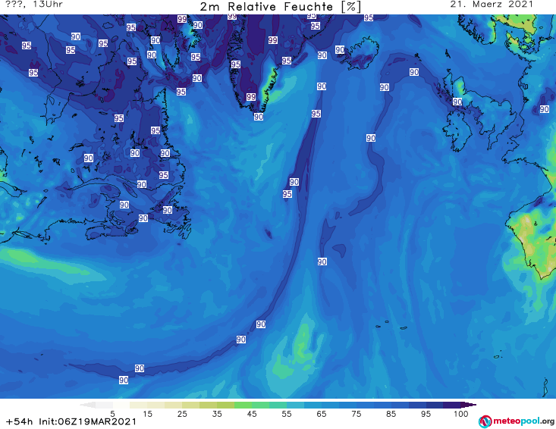The width and height of the screenshot is (556, 429).
Task: Click the '???, 13Uhr' time label
Action: pyautogui.click(x=34, y=5)
